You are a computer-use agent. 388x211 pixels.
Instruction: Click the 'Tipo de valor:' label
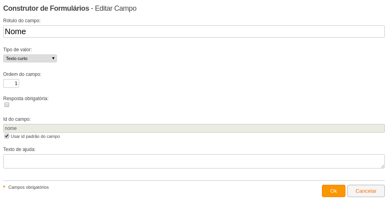[x=18, y=50]
